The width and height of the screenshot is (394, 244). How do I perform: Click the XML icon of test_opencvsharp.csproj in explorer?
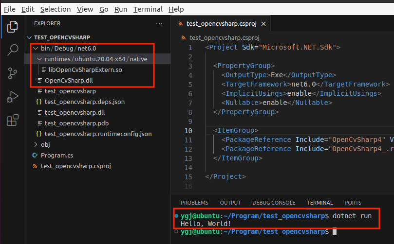35,166
